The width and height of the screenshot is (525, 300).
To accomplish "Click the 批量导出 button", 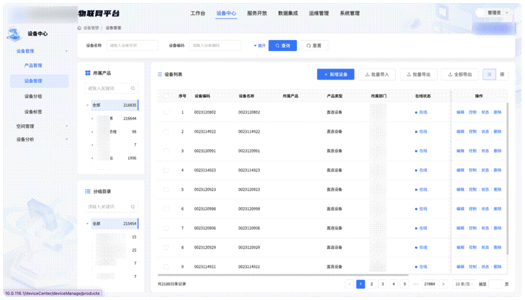I will coord(418,74).
